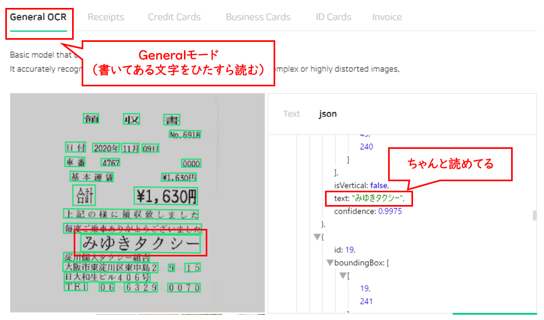Image resolution: width=544 pixels, height=320 pixels.
Task: Click the text "みゆきタクシー" JSON value
Action: click(378, 198)
